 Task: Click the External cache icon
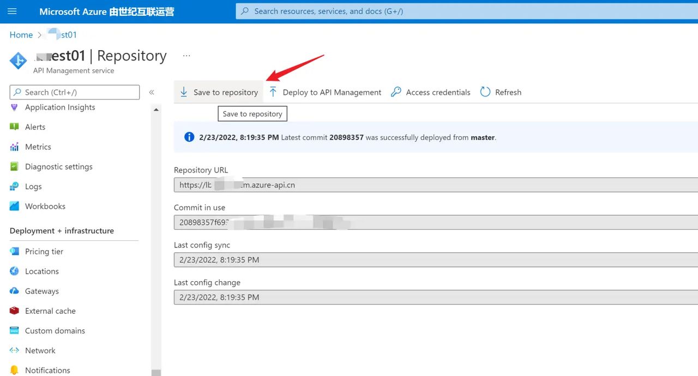15,311
